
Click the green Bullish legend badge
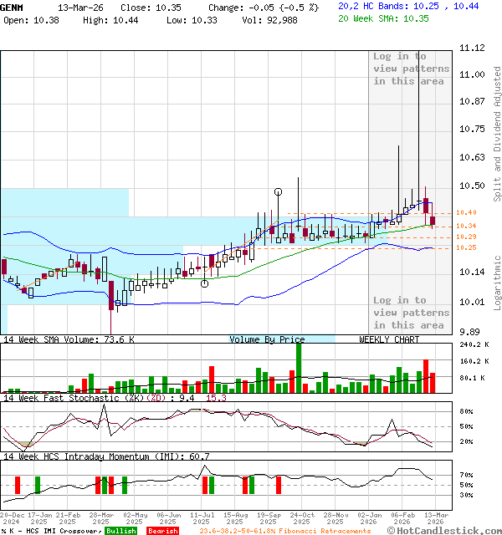pos(120,531)
